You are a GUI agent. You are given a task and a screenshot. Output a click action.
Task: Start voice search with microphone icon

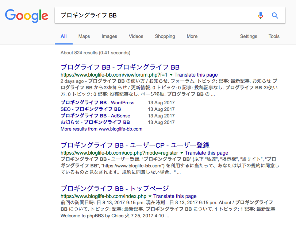pyautogui.click(x=261, y=15)
